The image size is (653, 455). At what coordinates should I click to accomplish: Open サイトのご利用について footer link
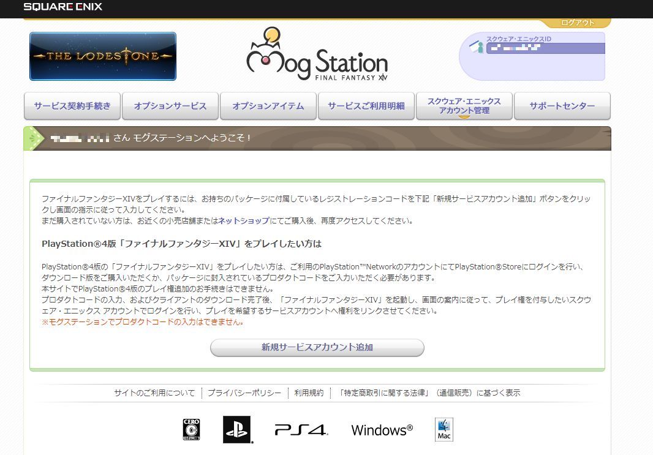pos(154,393)
